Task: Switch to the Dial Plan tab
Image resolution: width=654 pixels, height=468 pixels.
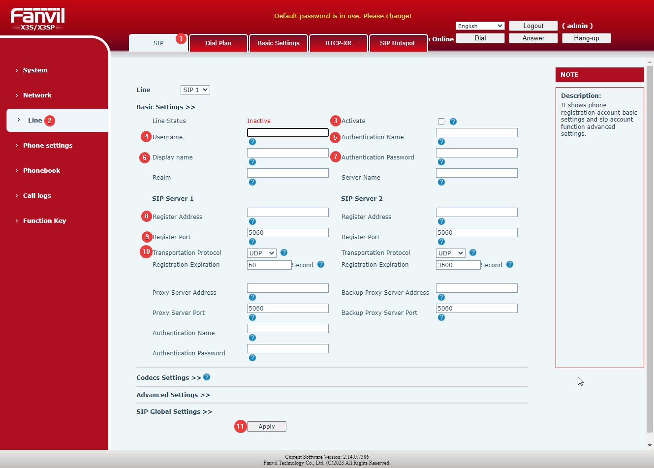Action: tap(218, 43)
